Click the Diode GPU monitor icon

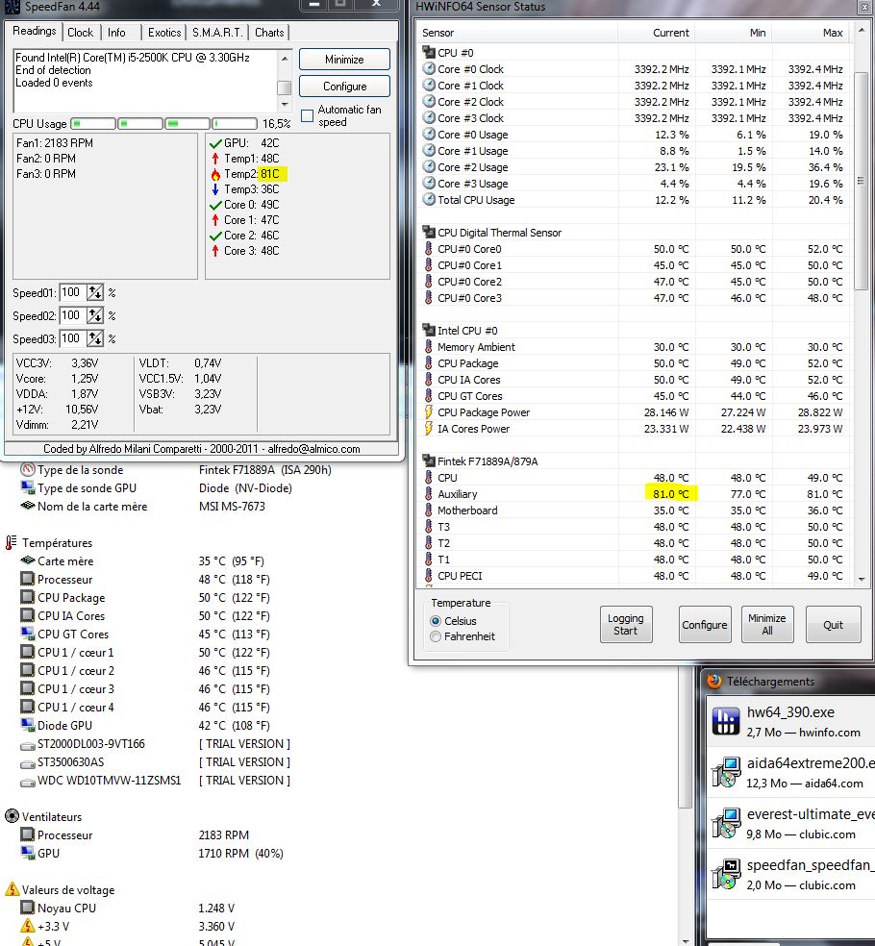pos(27,725)
